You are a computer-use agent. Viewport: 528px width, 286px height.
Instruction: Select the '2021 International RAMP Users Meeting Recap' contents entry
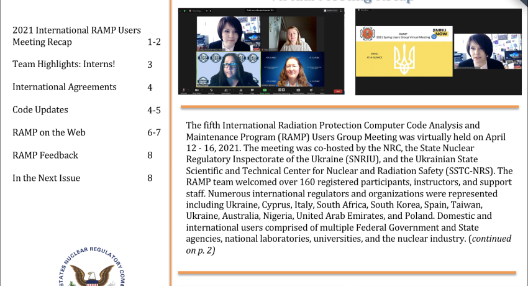pos(76,36)
